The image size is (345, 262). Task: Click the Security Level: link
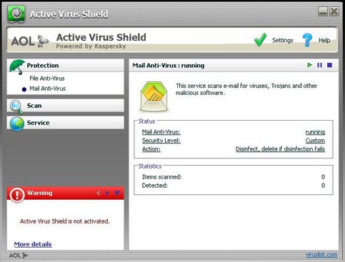pyautogui.click(x=161, y=141)
